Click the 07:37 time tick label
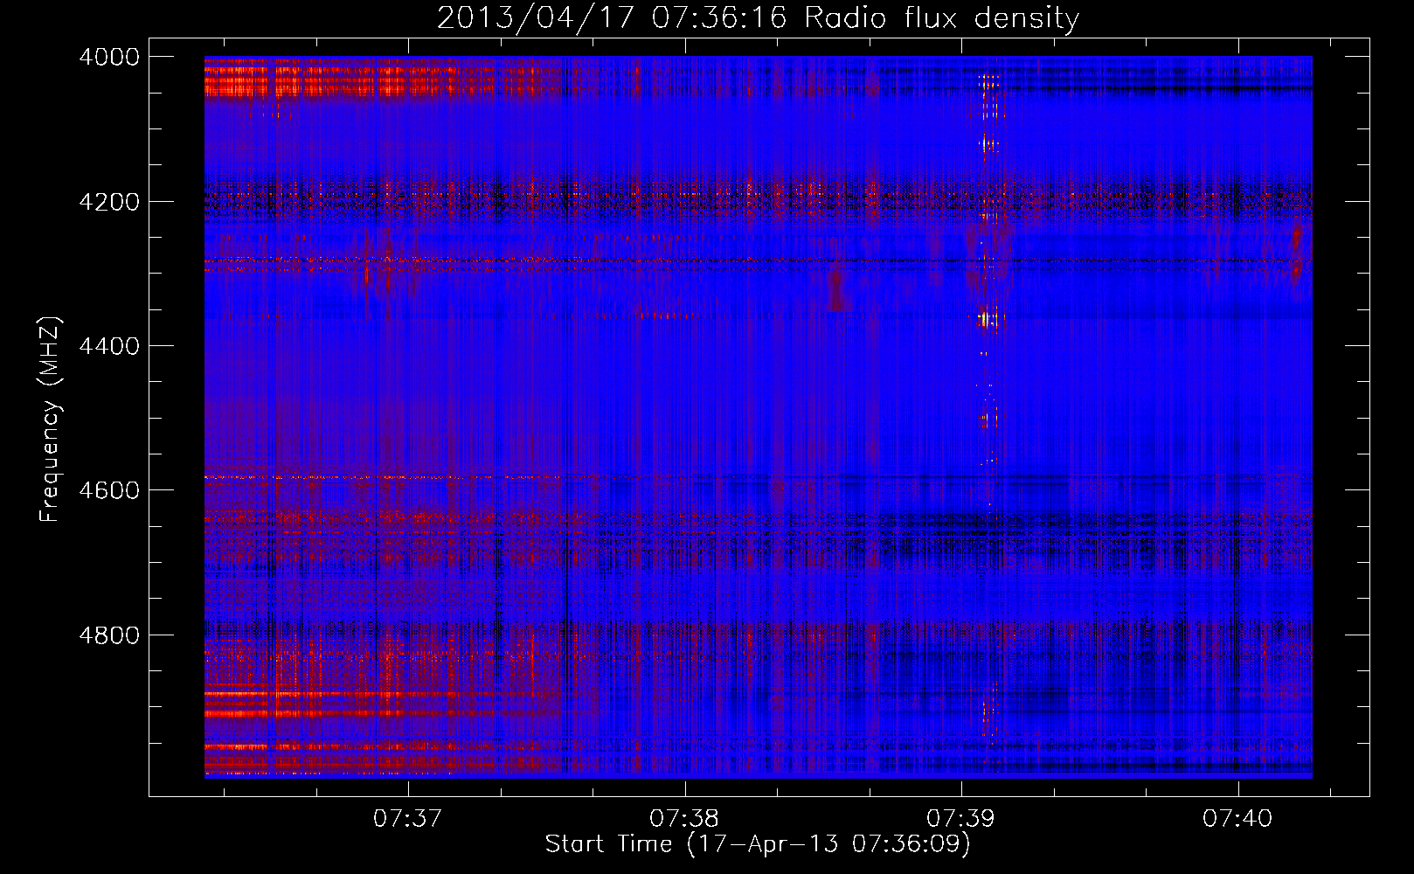The height and width of the screenshot is (874, 1414). point(407,819)
